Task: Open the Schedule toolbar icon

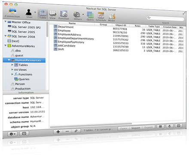Action: click(x=101, y=17)
